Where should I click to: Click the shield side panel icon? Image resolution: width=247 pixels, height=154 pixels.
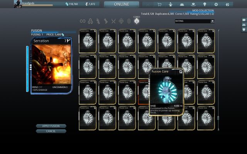point(244,30)
